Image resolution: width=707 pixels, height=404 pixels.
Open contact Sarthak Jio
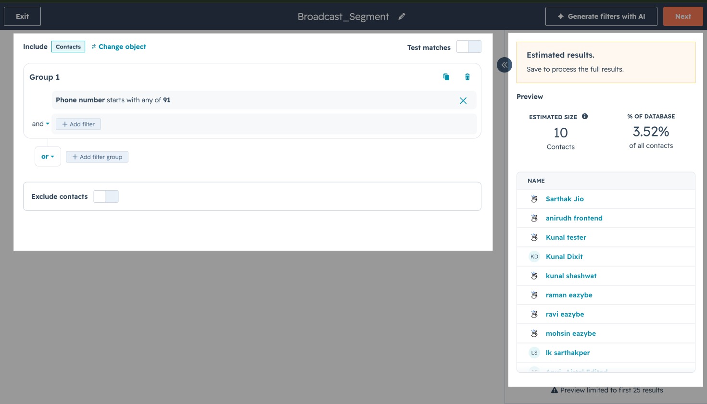pyautogui.click(x=565, y=199)
